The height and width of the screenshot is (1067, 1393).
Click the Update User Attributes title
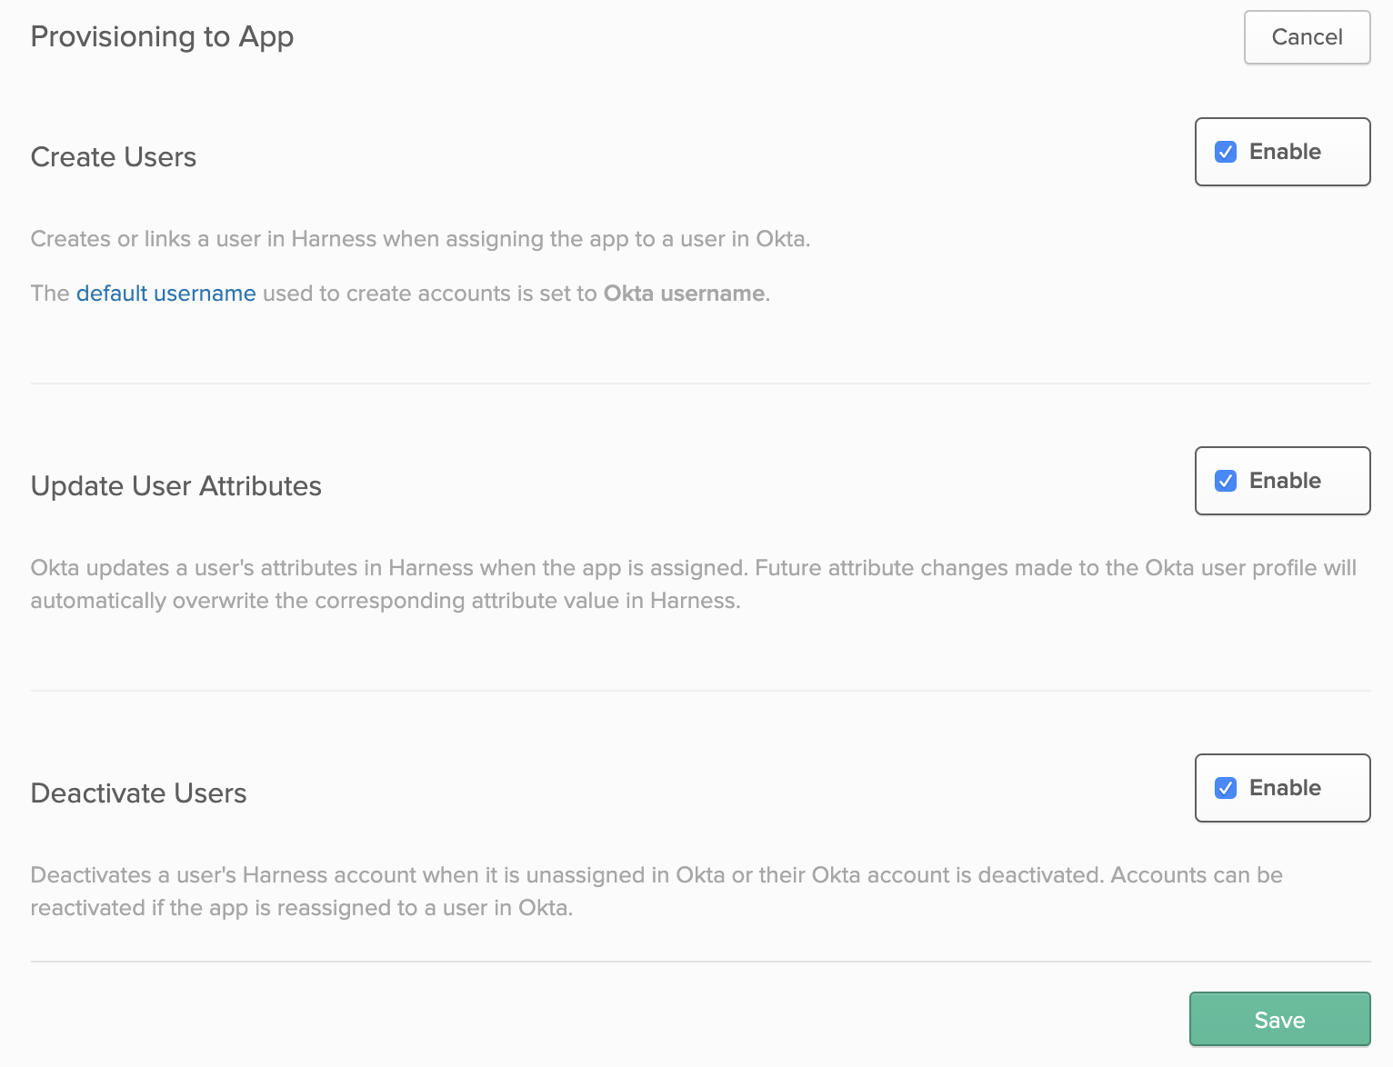pos(176,486)
